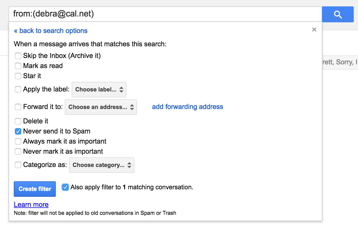358x251 pixels.
Task: Click into the from:(debra@cal.net) search field
Action: (165, 14)
